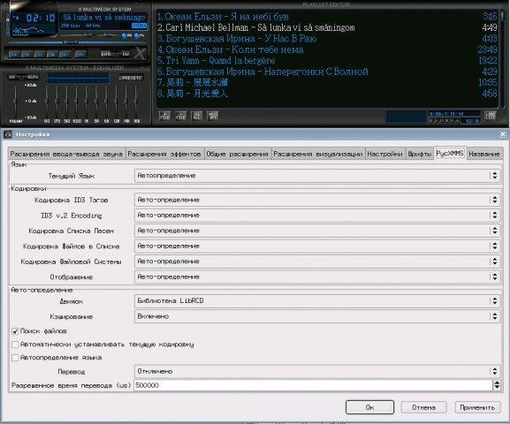The width and height of the screenshot is (510, 424).
Task: Toggle the equalizer ON switch
Action: pyautogui.click(x=12, y=77)
